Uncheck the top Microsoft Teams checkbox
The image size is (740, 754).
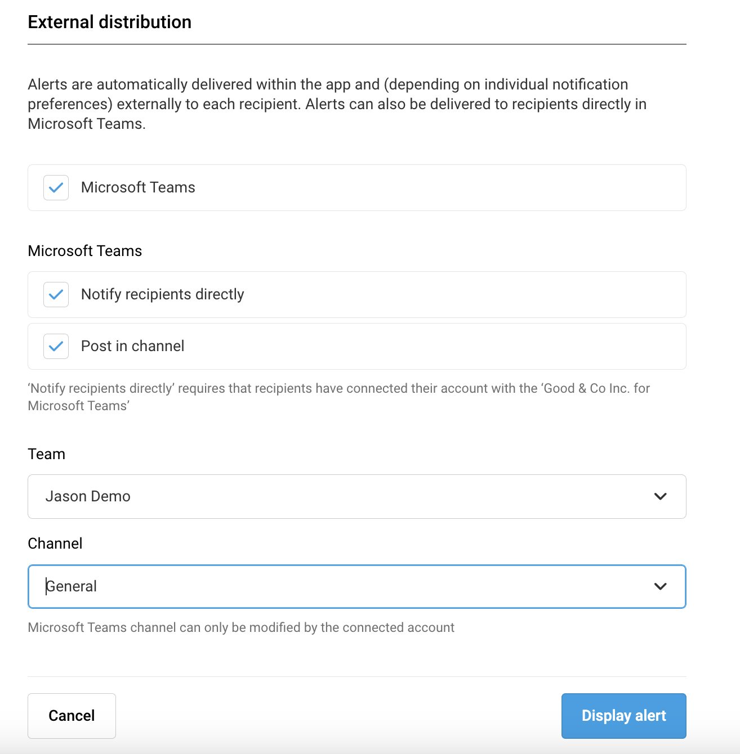click(x=56, y=188)
